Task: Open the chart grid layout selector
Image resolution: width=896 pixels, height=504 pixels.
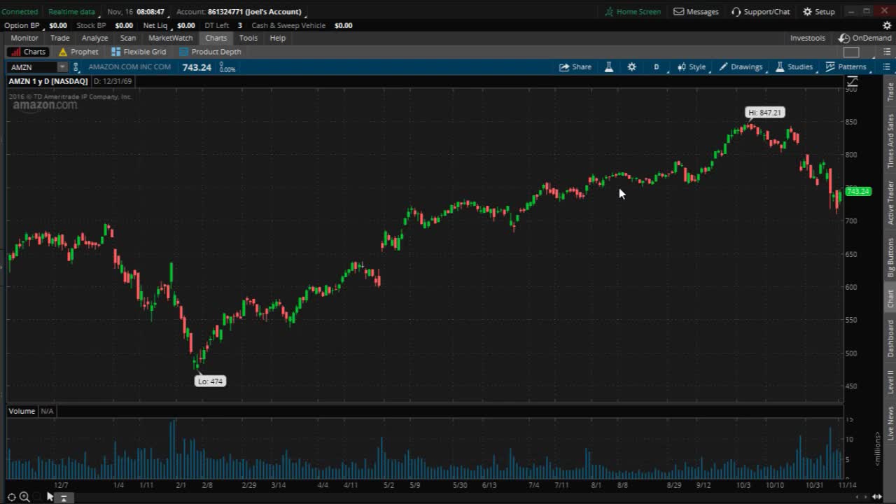Action: point(851,52)
